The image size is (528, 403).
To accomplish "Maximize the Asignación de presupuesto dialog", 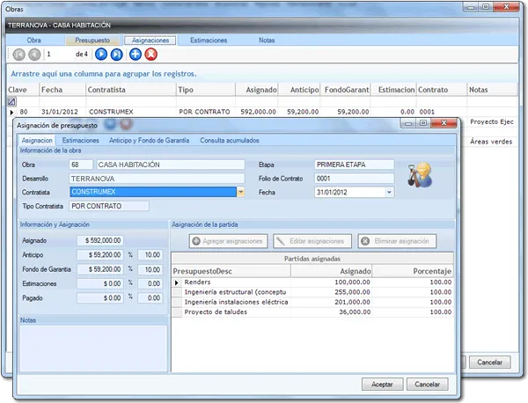I will [x=423, y=123].
